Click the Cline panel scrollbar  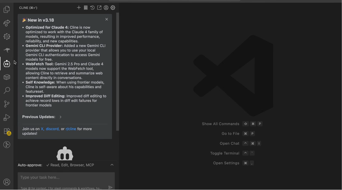(x=117, y=72)
